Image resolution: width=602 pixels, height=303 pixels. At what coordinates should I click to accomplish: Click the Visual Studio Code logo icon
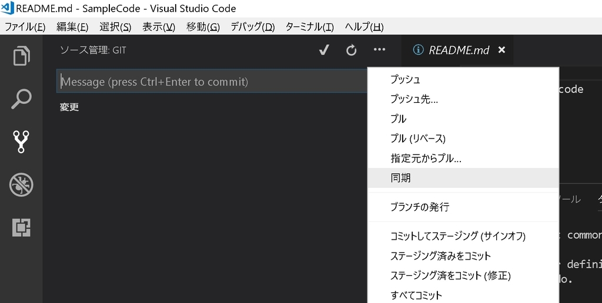tap(7, 8)
